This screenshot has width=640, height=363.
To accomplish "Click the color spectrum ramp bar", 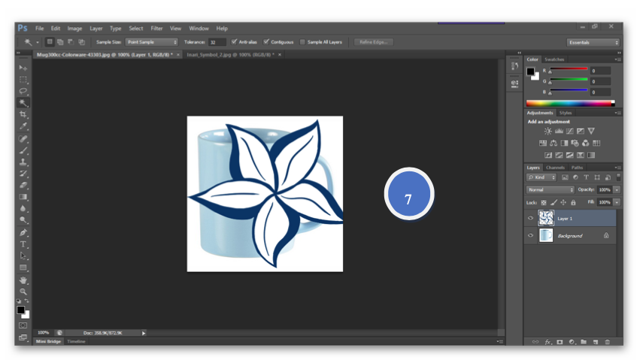I will [570, 103].
